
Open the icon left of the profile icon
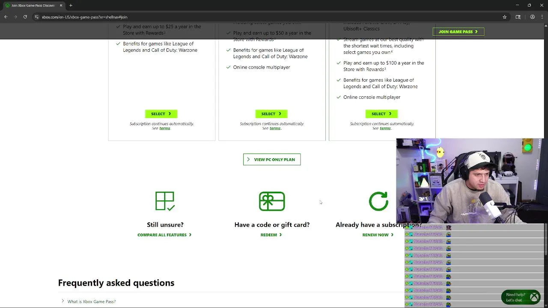(x=518, y=17)
